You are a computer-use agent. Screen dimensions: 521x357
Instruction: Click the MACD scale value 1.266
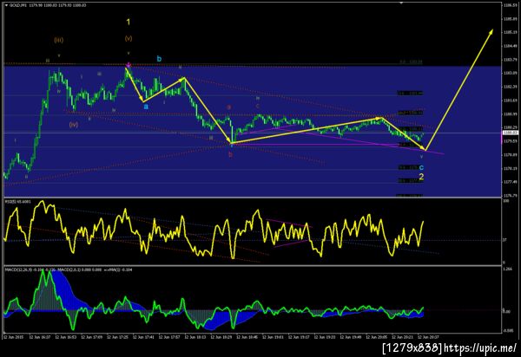pos(508,269)
